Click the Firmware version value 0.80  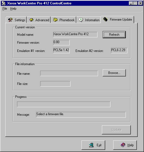[x=61, y=42]
